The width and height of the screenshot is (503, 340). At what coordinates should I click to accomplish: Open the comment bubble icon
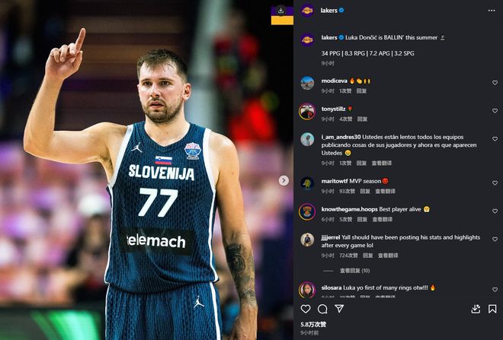click(322, 309)
